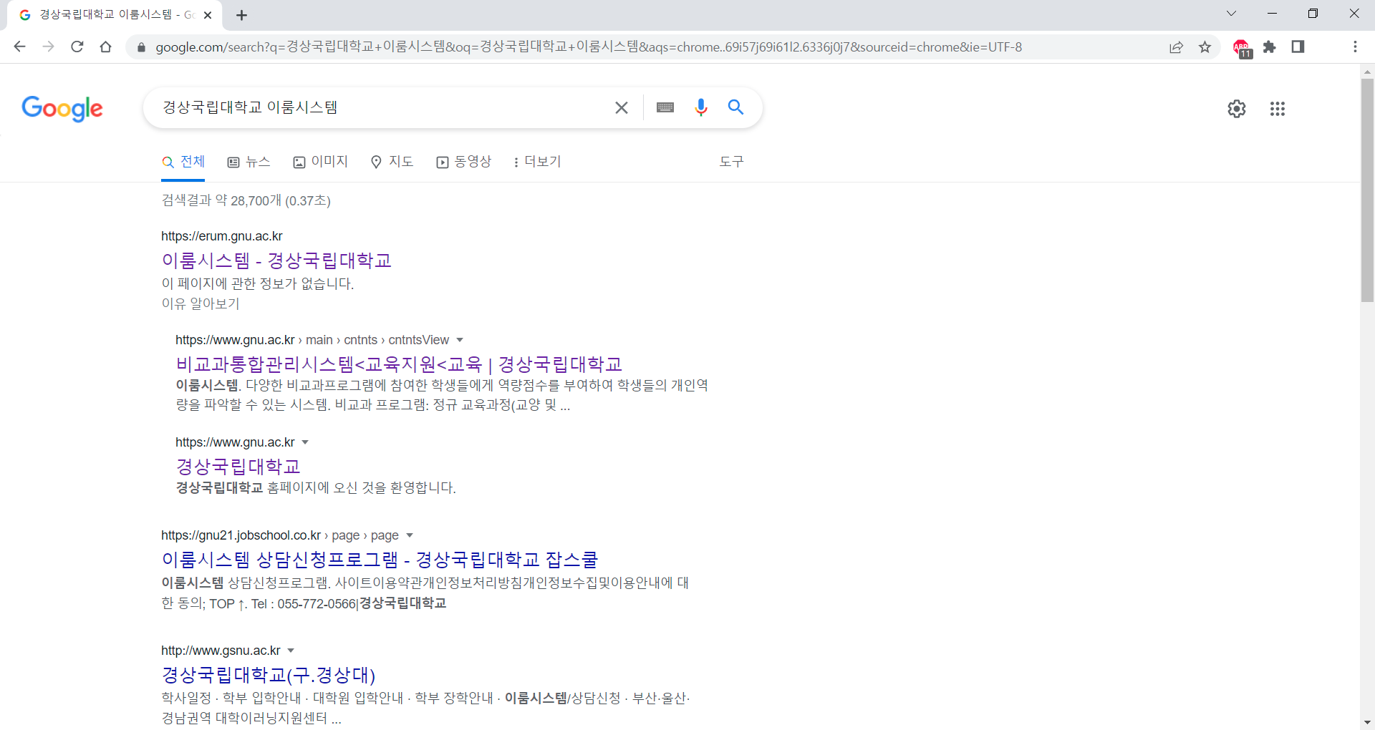Open the Google apps grid
This screenshot has width=1375, height=730.
(x=1278, y=109)
